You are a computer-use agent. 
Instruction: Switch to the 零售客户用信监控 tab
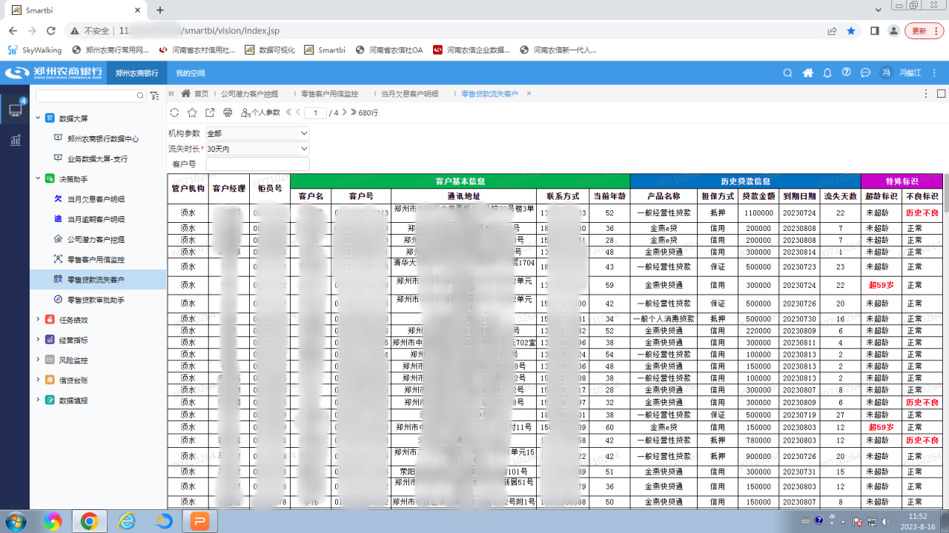(x=329, y=94)
